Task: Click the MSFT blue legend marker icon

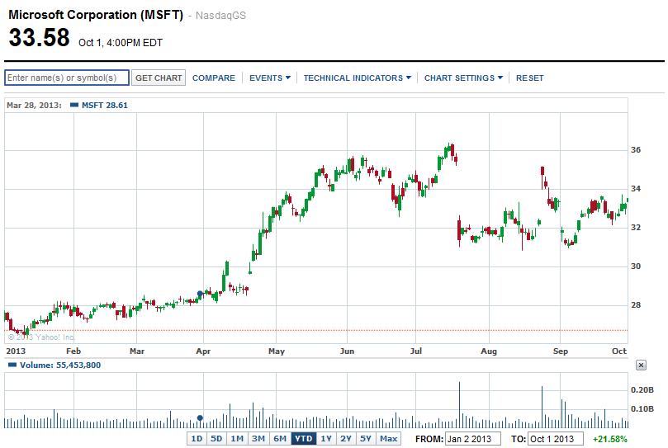Action: coord(74,105)
